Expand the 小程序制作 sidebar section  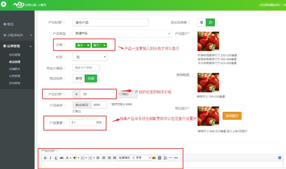pyautogui.click(x=17, y=35)
